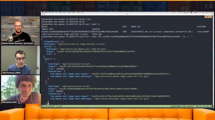Click the IMAGE REF column header
215x120 pixels.
[136, 27]
